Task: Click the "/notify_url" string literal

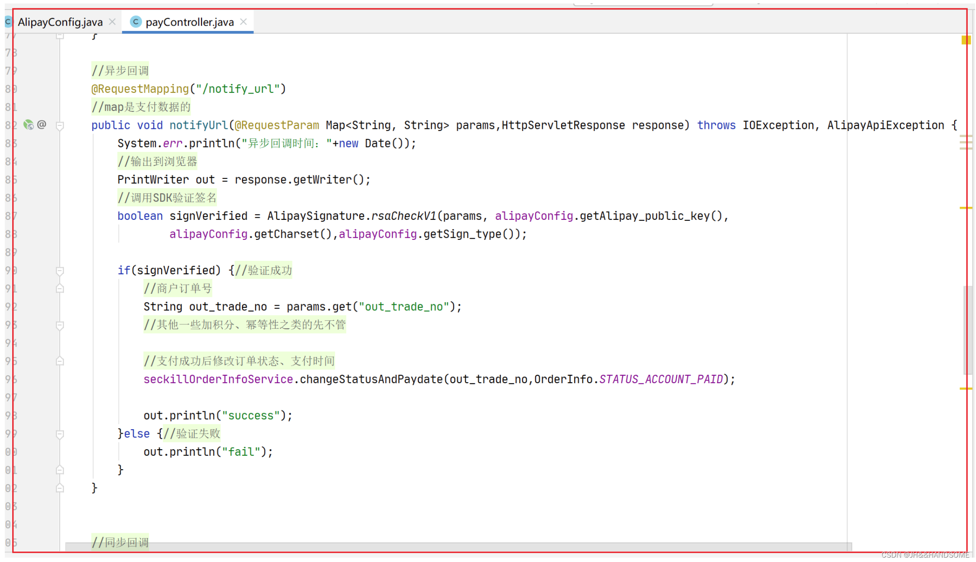Action: coord(238,89)
